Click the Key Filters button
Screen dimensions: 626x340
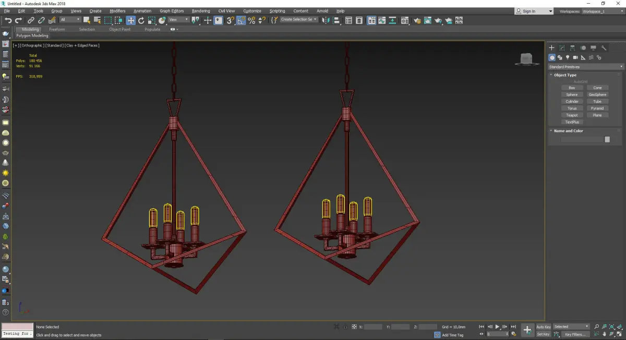(574, 334)
